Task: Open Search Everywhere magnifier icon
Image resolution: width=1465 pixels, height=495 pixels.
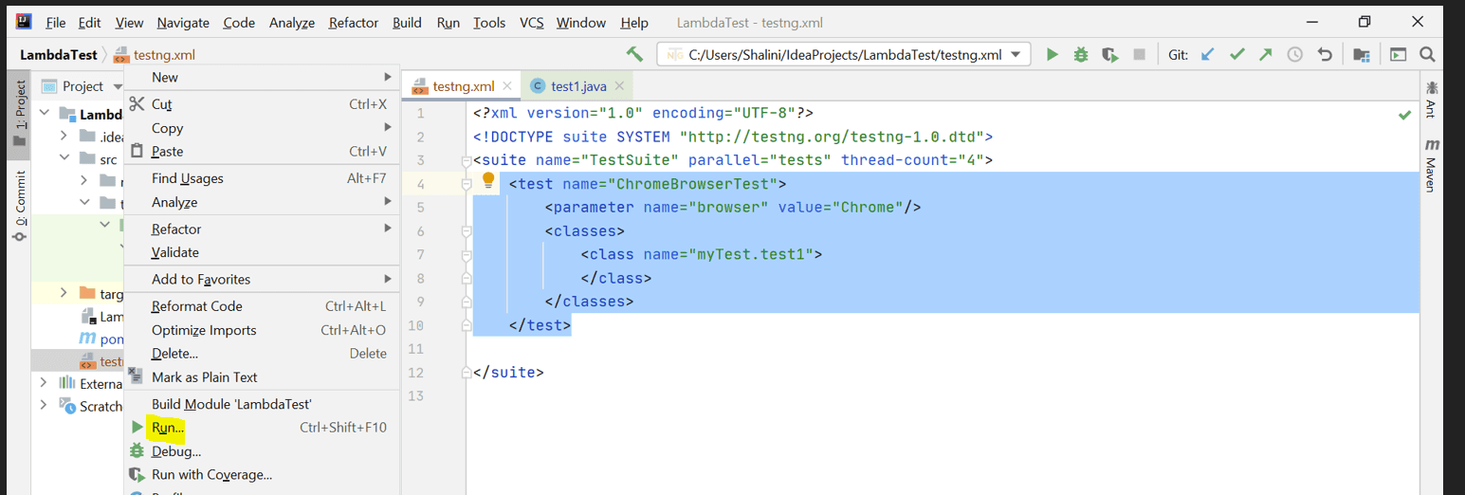Action: [1427, 55]
